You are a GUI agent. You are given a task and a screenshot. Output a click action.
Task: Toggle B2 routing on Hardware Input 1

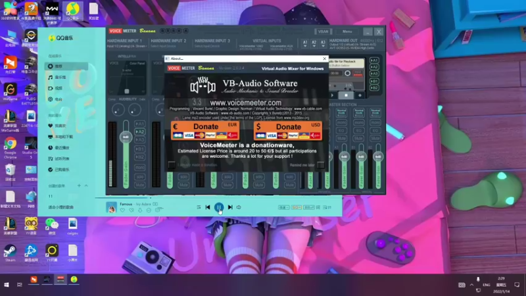139,157
